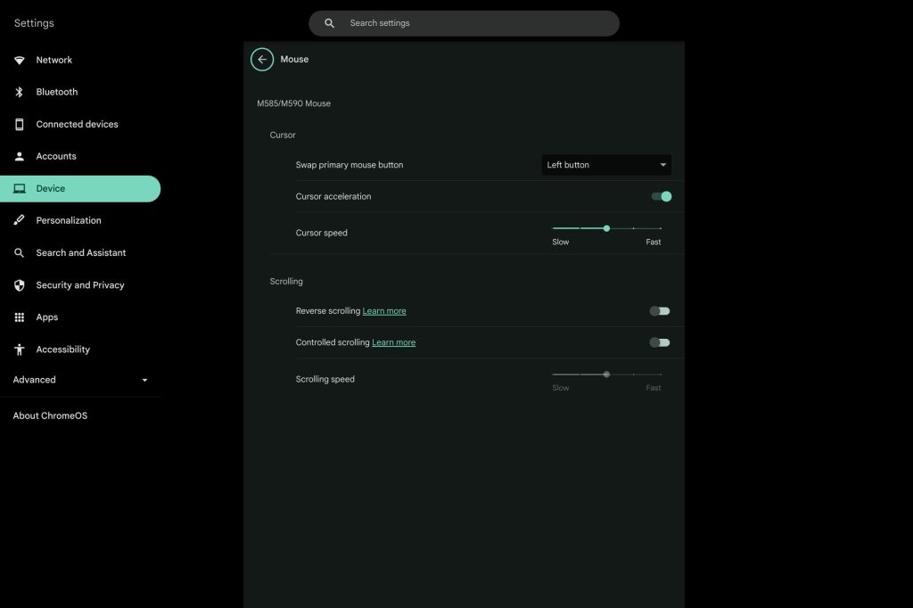Click the Accounts person icon
This screenshot has width=913, height=608.
pyautogui.click(x=20, y=156)
